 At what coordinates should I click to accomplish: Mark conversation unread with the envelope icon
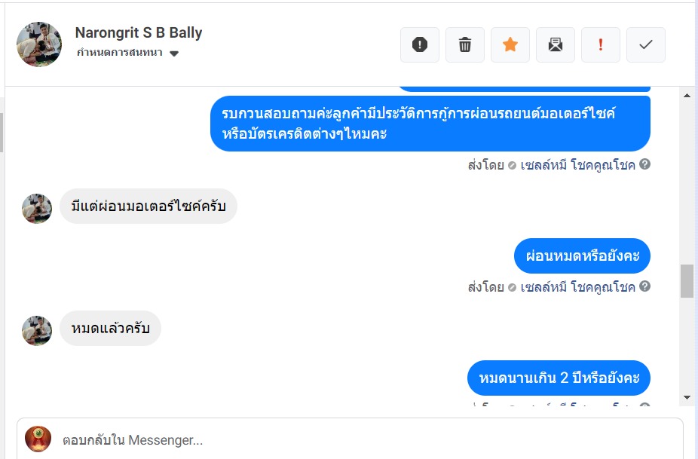556,45
